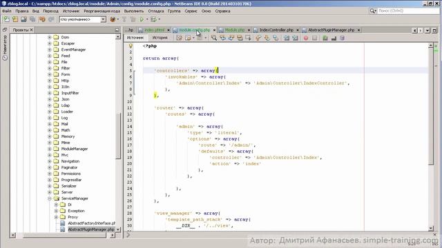442x248 pixels.
Task: Click the browser selection globe icon
Action: click(x=113, y=19)
